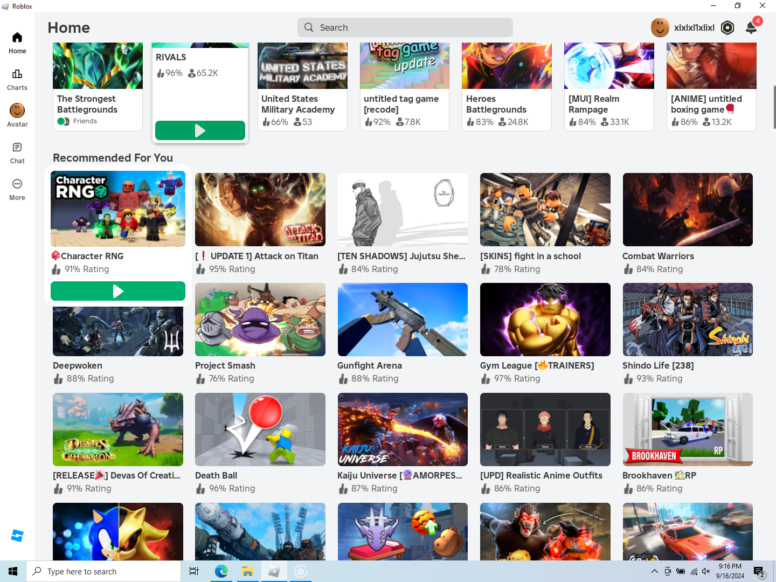Click the profile avatar picture in header
The height and width of the screenshot is (582, 776).
(x=660, y=27)
